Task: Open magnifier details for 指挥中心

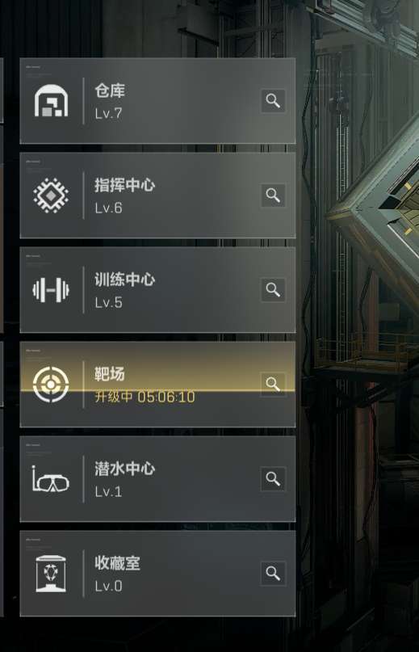Action: (x=273, y=195)
